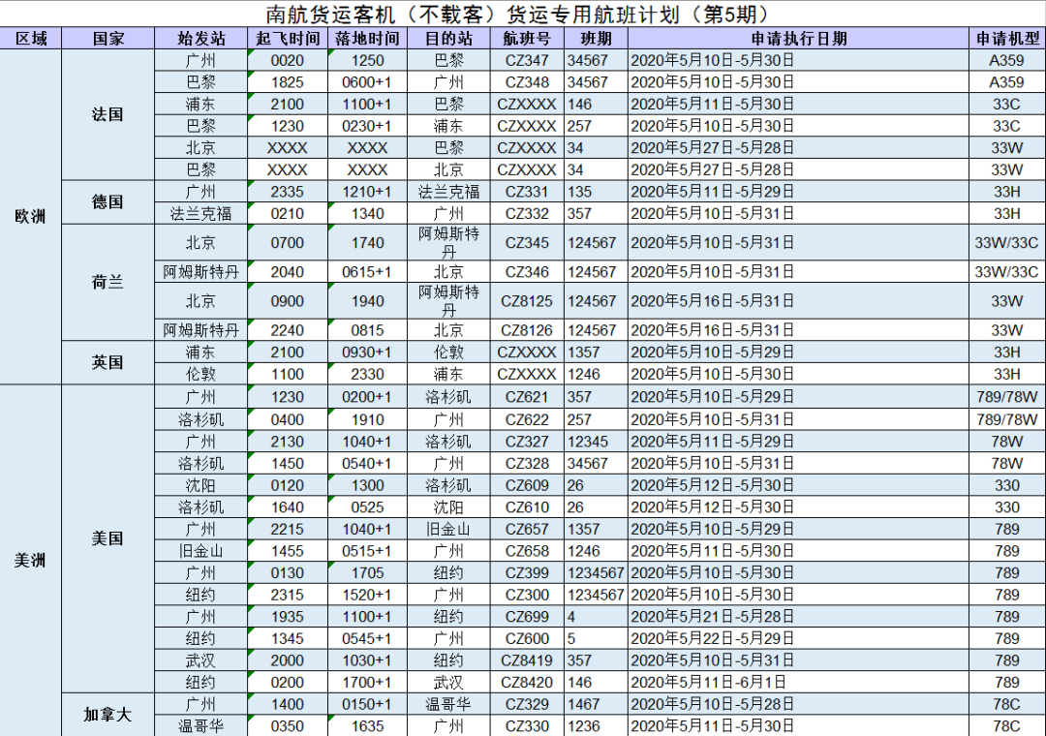The width and height of the screenshot is (1046, 736).
Task: Click flight number CZ610
Action: [x=527, y=507]
